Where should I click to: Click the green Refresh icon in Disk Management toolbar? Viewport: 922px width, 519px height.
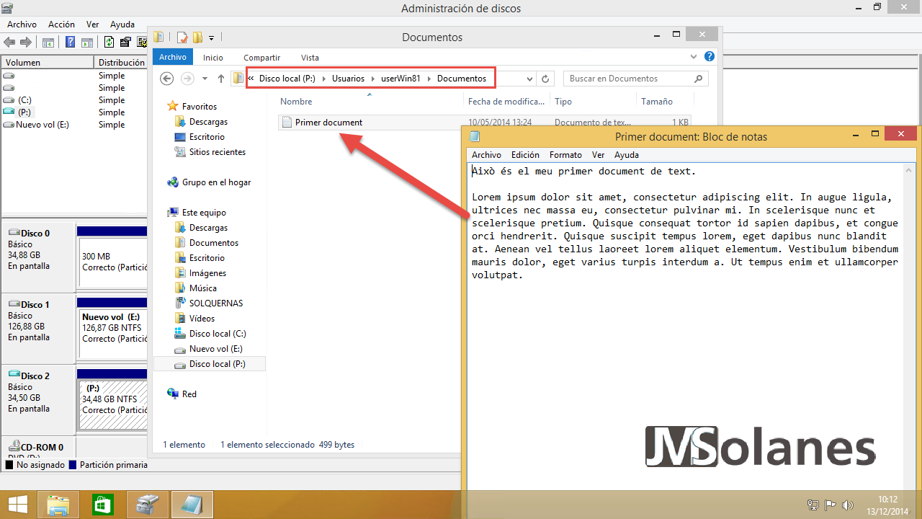tap(109, 43)
